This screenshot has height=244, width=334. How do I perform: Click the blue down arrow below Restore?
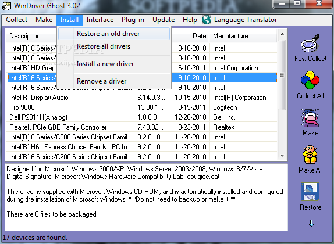point(311,223)
